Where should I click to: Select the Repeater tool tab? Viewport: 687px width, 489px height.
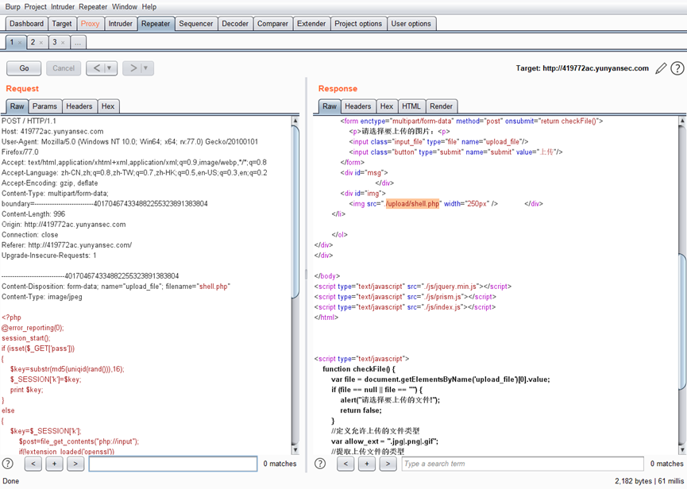click(x=156, y=24)
